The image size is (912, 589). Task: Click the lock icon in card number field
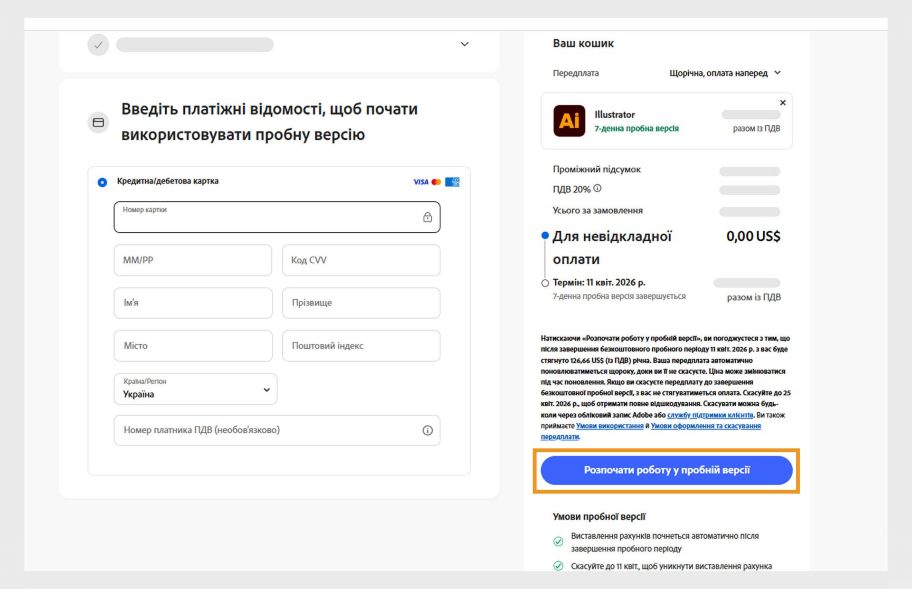coord(427,217)
